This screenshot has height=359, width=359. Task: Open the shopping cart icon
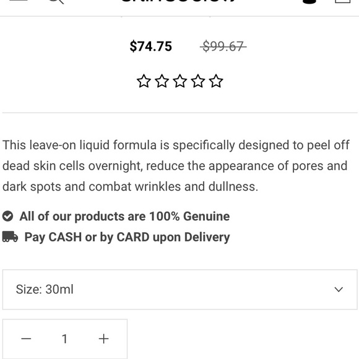[x=342, y=1]
